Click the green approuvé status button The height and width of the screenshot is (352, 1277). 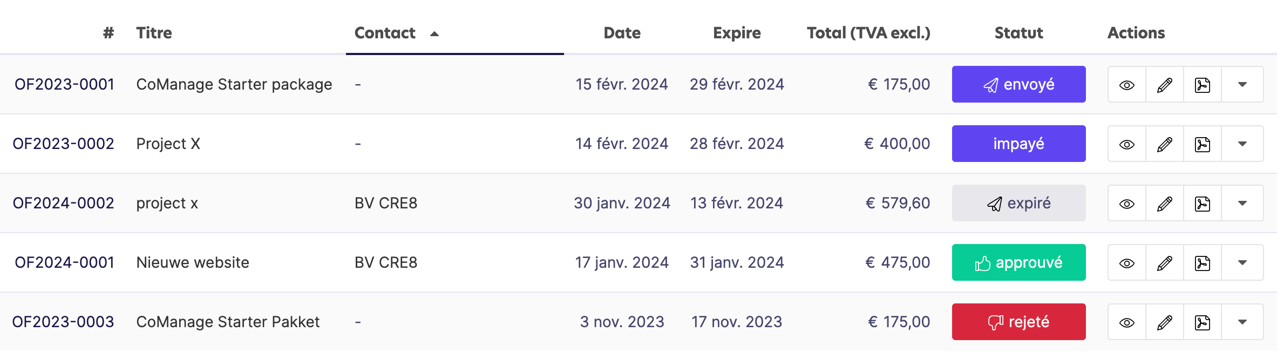1018,262
